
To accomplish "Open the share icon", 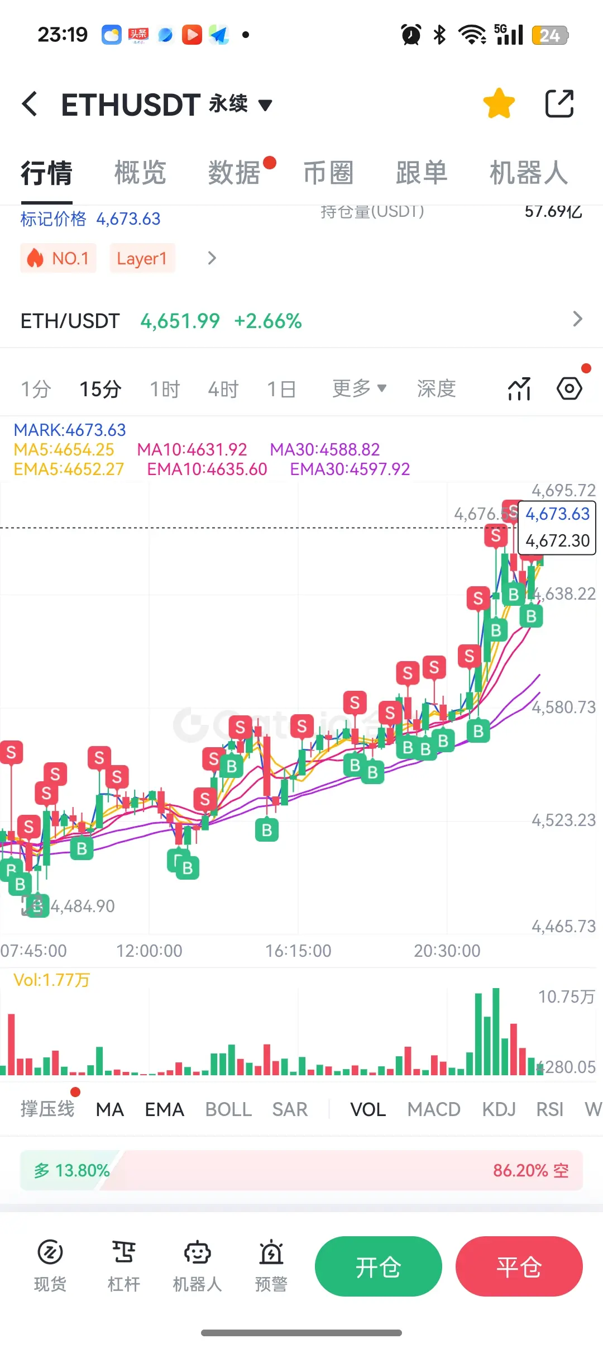I will pyautogui.click(x=559, y=103).
